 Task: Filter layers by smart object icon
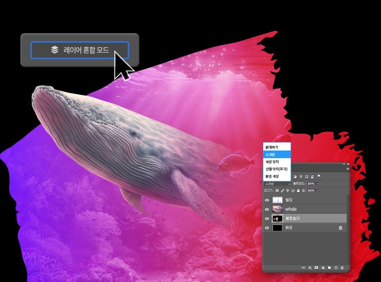click(x=312, y=177)
